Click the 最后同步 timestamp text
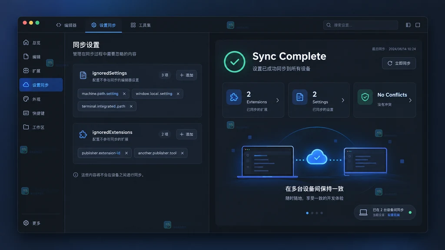The image size is (445, 250). click(394, 49)
